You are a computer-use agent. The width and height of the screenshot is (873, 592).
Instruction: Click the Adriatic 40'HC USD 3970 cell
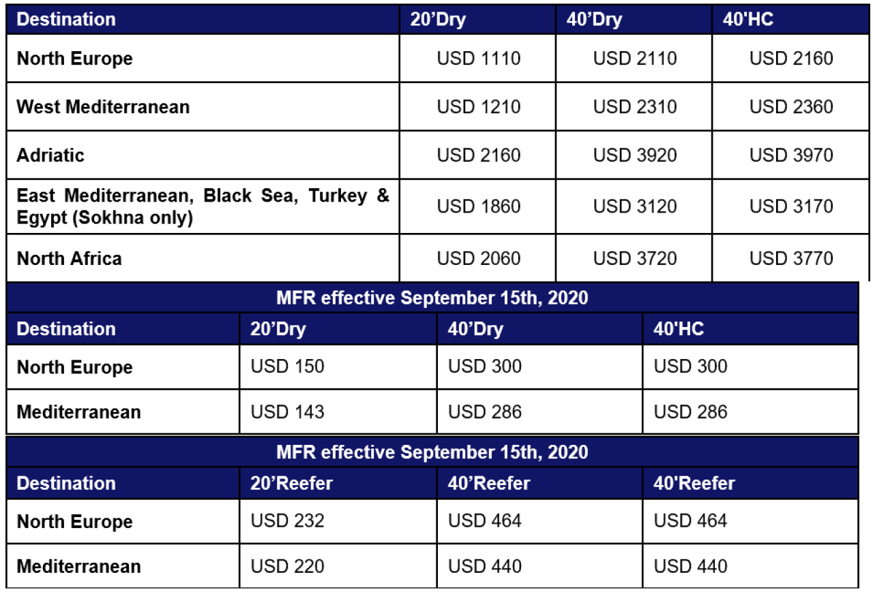(791, 155)
